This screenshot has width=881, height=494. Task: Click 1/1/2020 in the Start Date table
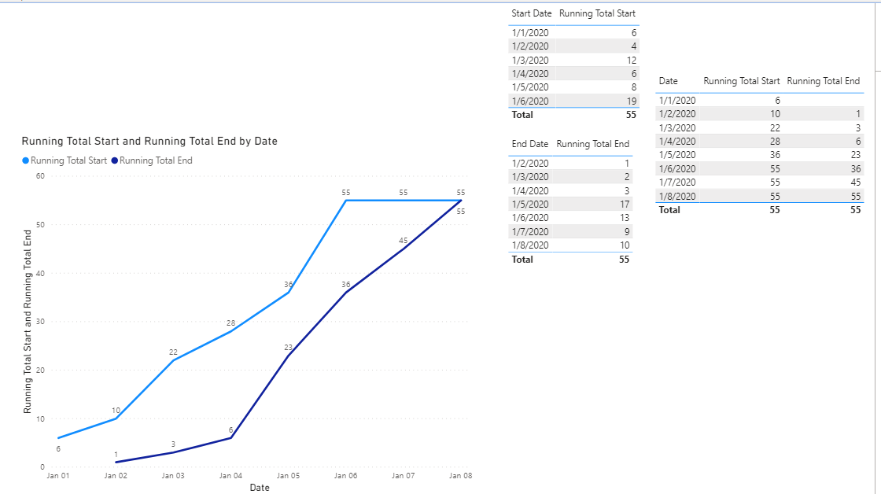click(530, 32)
